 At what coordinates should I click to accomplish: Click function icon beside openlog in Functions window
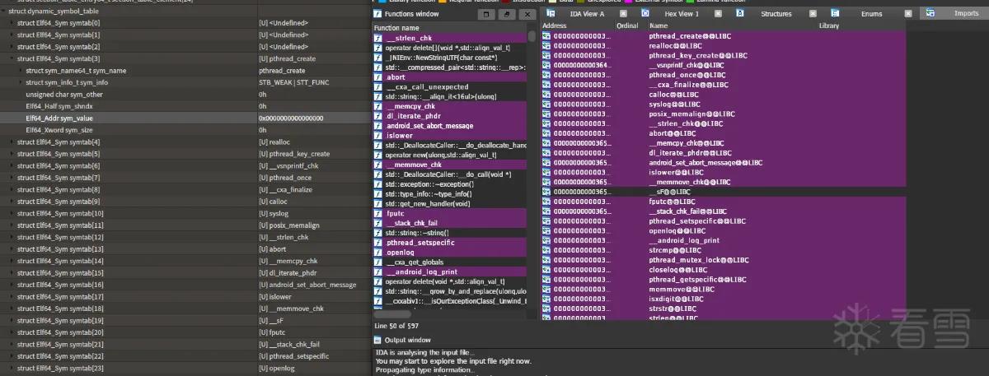[377, 253]
